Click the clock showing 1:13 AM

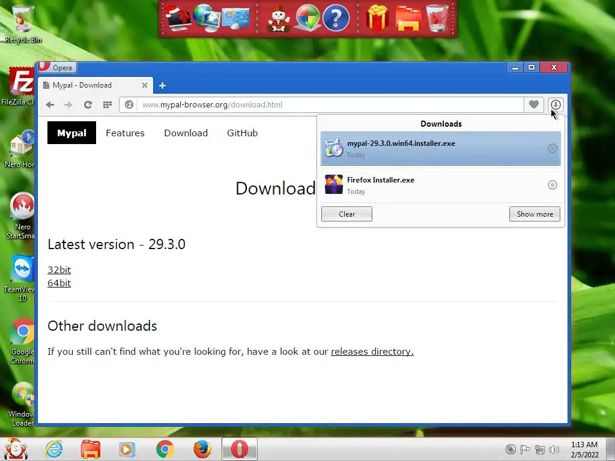pos(584,450)
